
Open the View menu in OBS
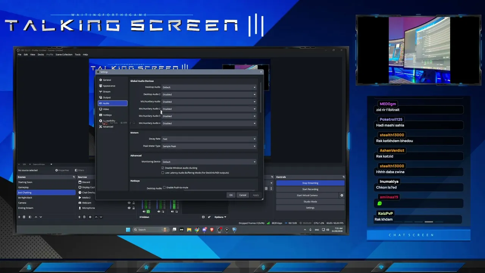tap(33, 55)
